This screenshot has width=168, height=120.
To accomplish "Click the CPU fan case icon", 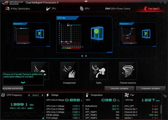I will [97, 33].
